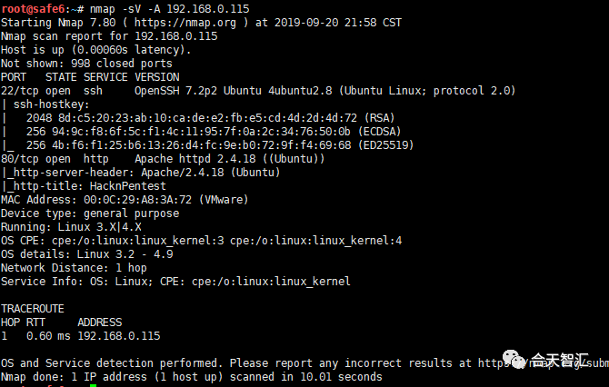Click the OS details Linux 3.2 - 4.9 line
Viewport: 609px width, 387px height.
click(x=87, y=254)
